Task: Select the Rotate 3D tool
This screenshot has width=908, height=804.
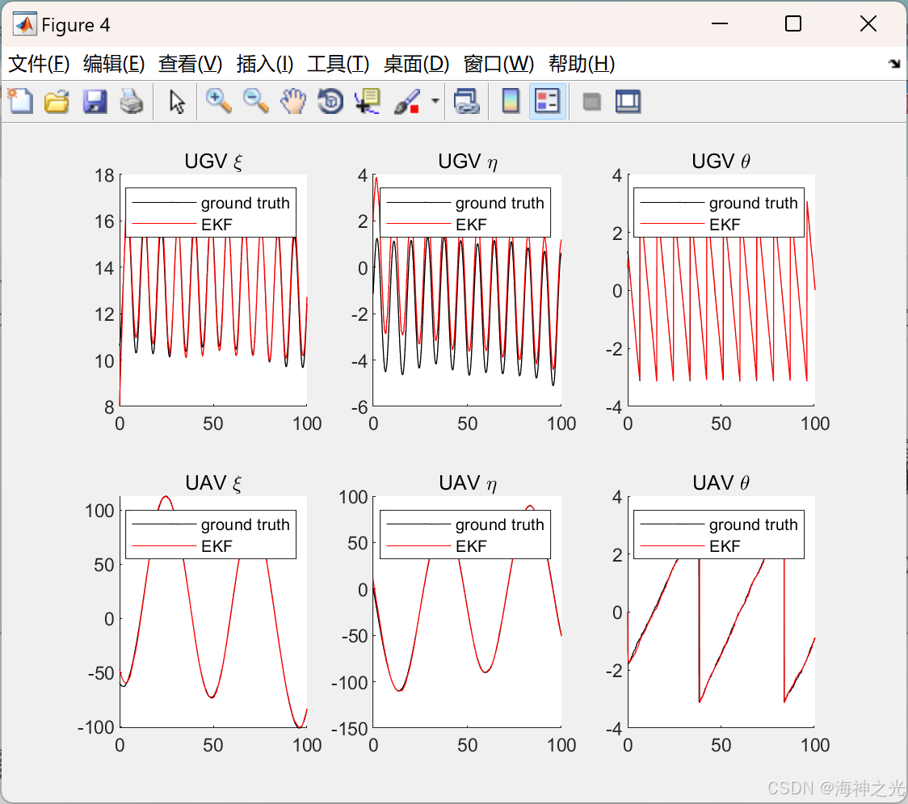Action: (330, 101)
